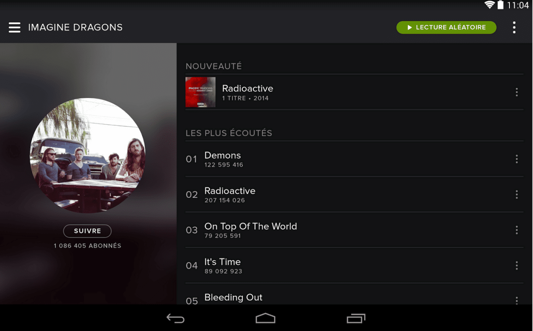The width and height of the screenshot is (533, 331).
Task: Open more options for Demons track
Action: [517, 159]
